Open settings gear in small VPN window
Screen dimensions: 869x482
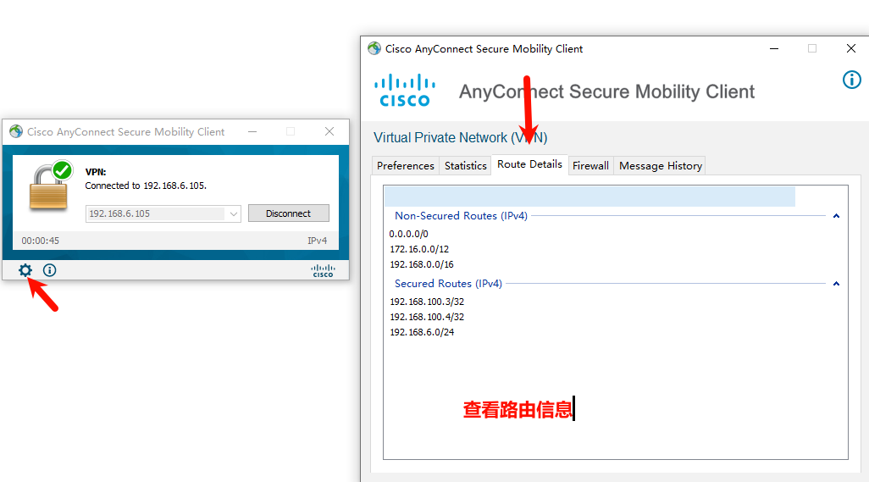tap(25, 270)
